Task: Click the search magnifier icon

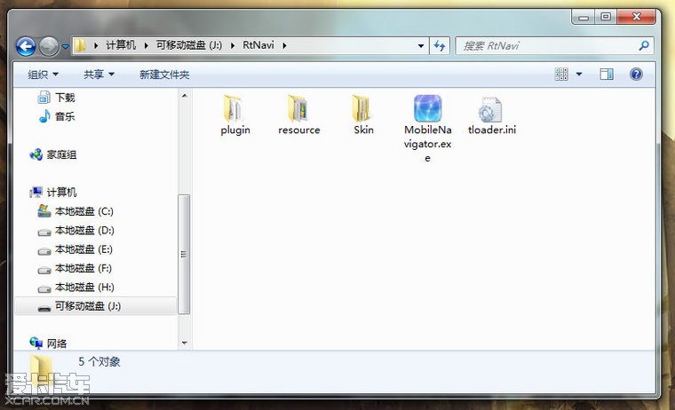Action: click(644, 45)
